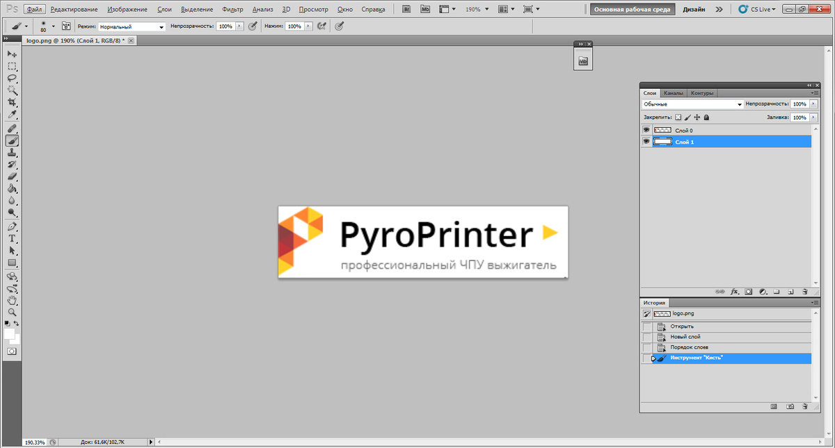Open the Mini Bridge collapsed panel icon
This screenshot has width=835, height=448.
pyautogui.click(x=583, y=62)
